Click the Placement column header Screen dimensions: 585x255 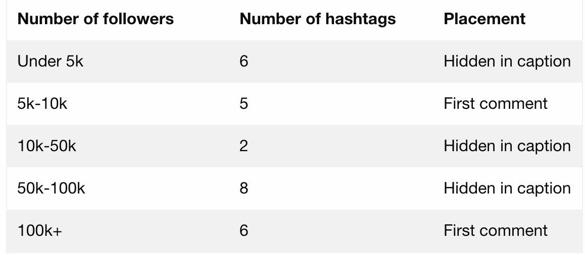pos(484,19)
